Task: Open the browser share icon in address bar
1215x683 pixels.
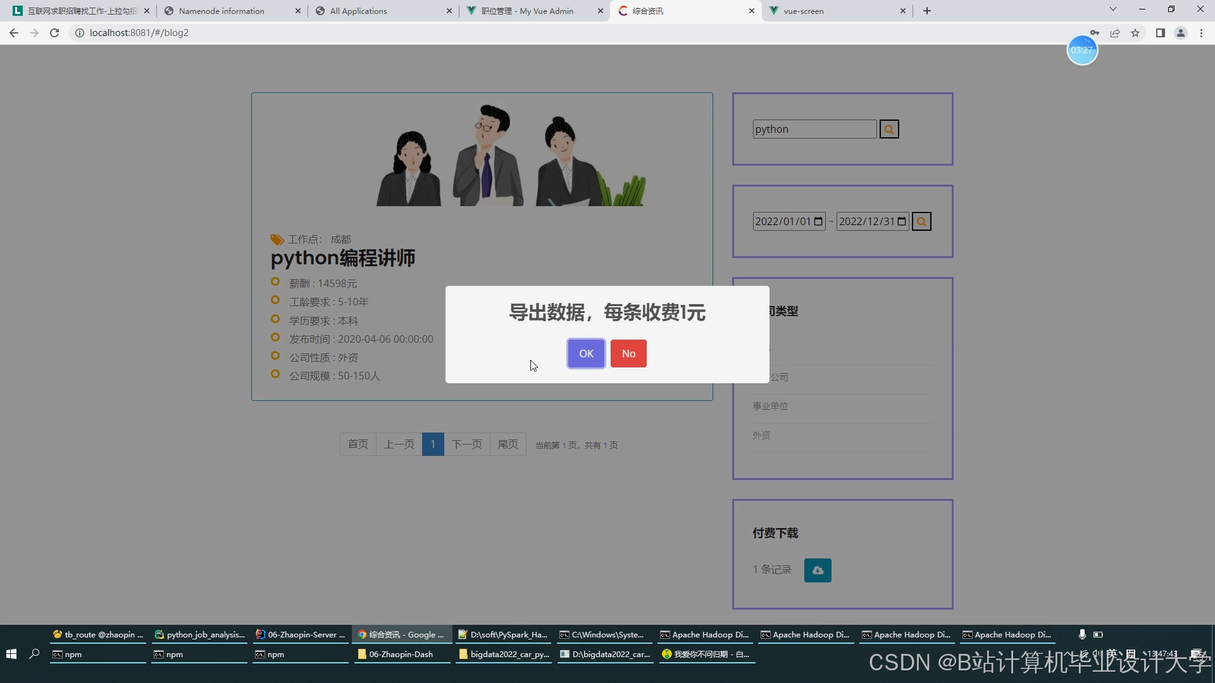Action: click(1115, 33)
